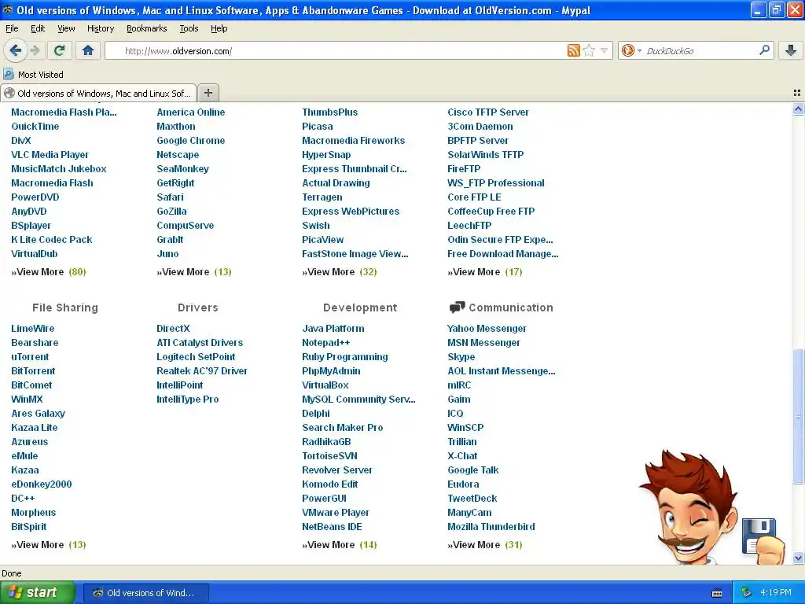Open the Macromedia Fireworks link
This screenshot has height=604, width=805.
tap(353, 140)
